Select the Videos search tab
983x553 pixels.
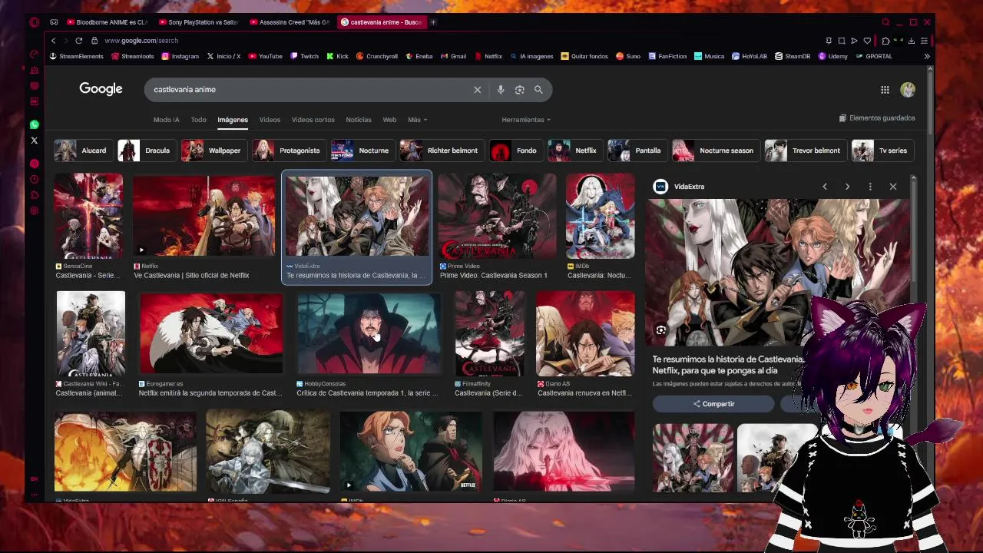[x=270, y=120]
